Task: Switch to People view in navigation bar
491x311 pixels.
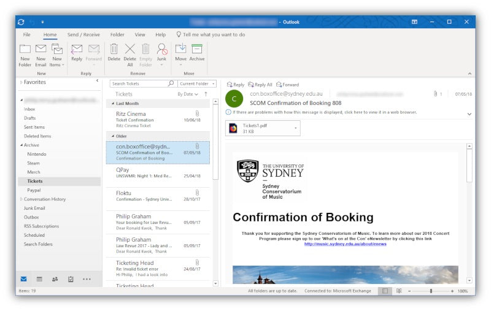Action: coord(55,279)
